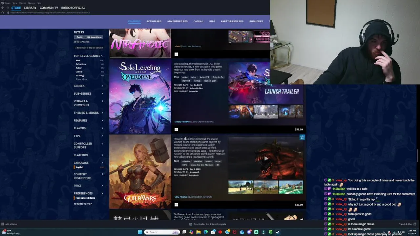Click the Steam icon on the taskbar
This screenshot has width=420, height=236.
[x=278, y=232]
